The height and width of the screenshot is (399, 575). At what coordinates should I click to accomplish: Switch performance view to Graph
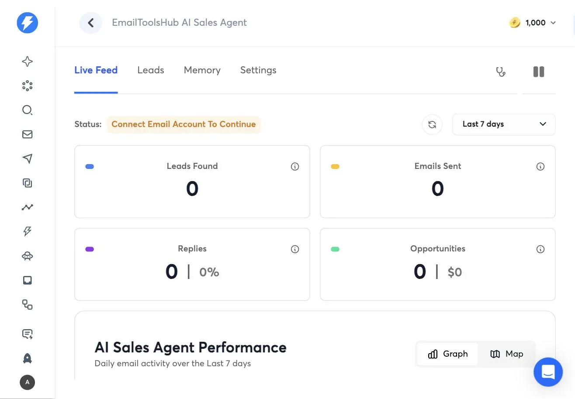pos(448,354)
